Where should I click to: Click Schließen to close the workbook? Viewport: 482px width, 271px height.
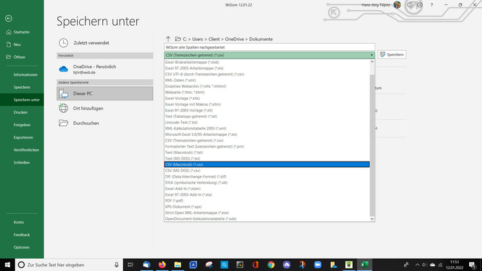pyautogui.click(x=21, y=163)
